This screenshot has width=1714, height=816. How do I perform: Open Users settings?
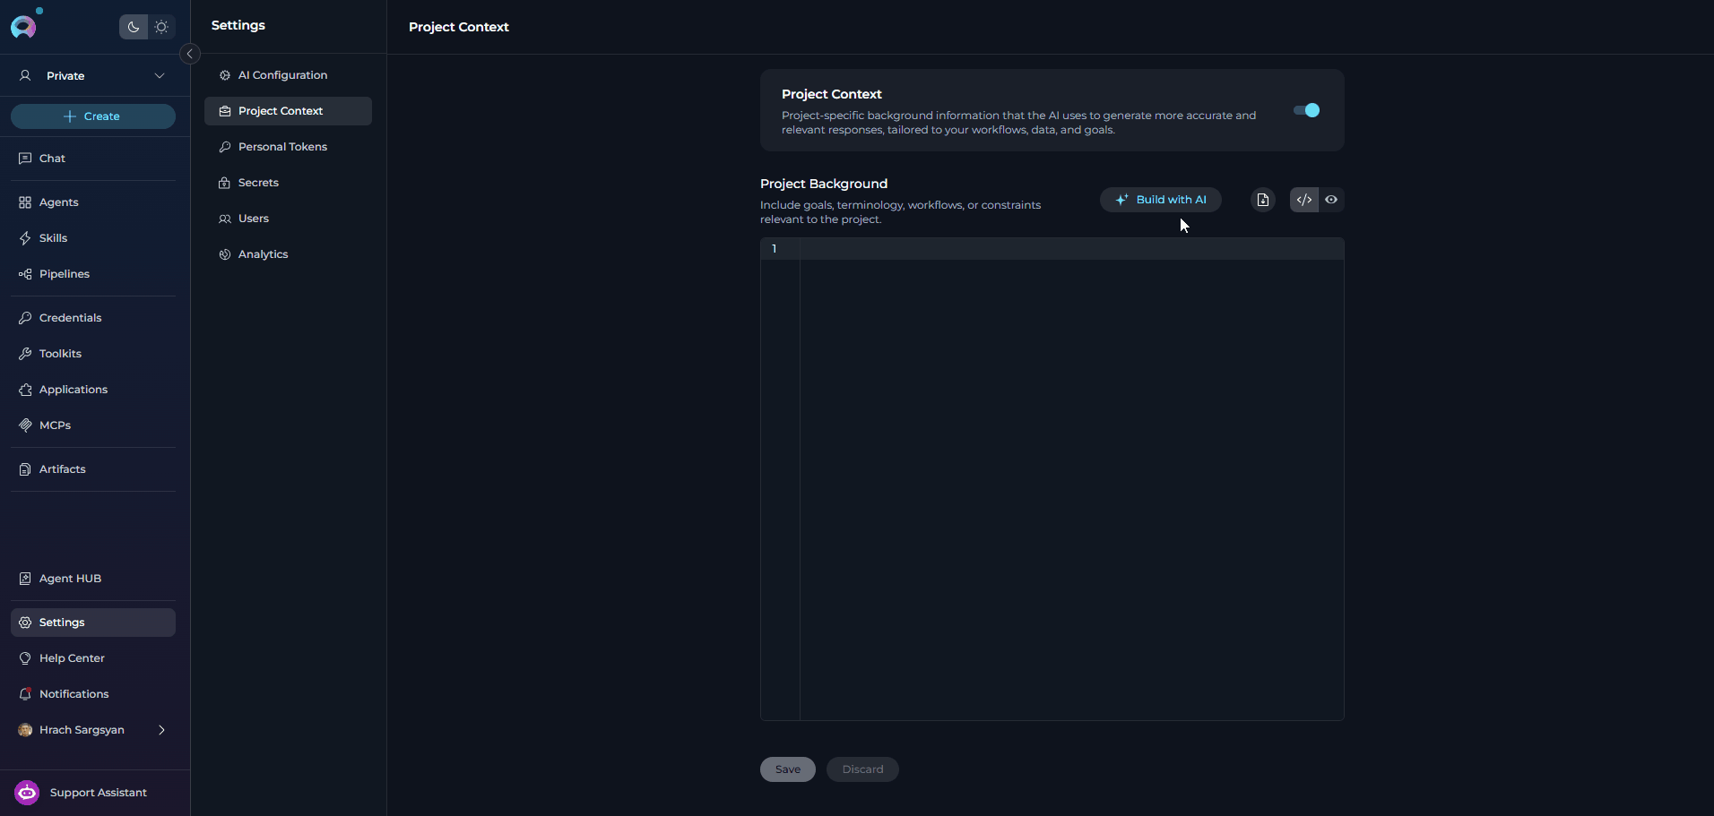pyautogui.click(x=288, y=219)
